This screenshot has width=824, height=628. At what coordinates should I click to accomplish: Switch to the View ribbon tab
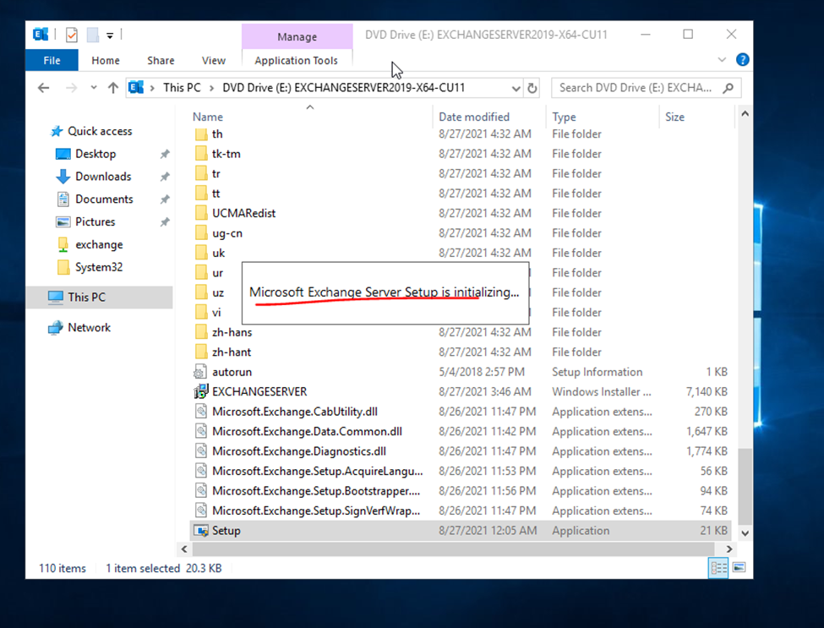point(213,60)
